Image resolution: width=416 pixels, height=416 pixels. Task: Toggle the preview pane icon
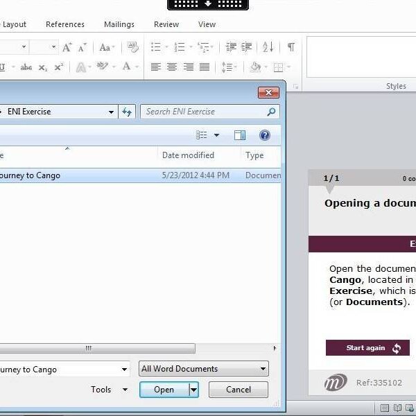pos(240,135)
